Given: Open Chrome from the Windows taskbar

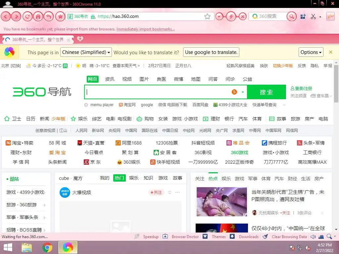Looking at the screenshot, I should pos(47,247).
